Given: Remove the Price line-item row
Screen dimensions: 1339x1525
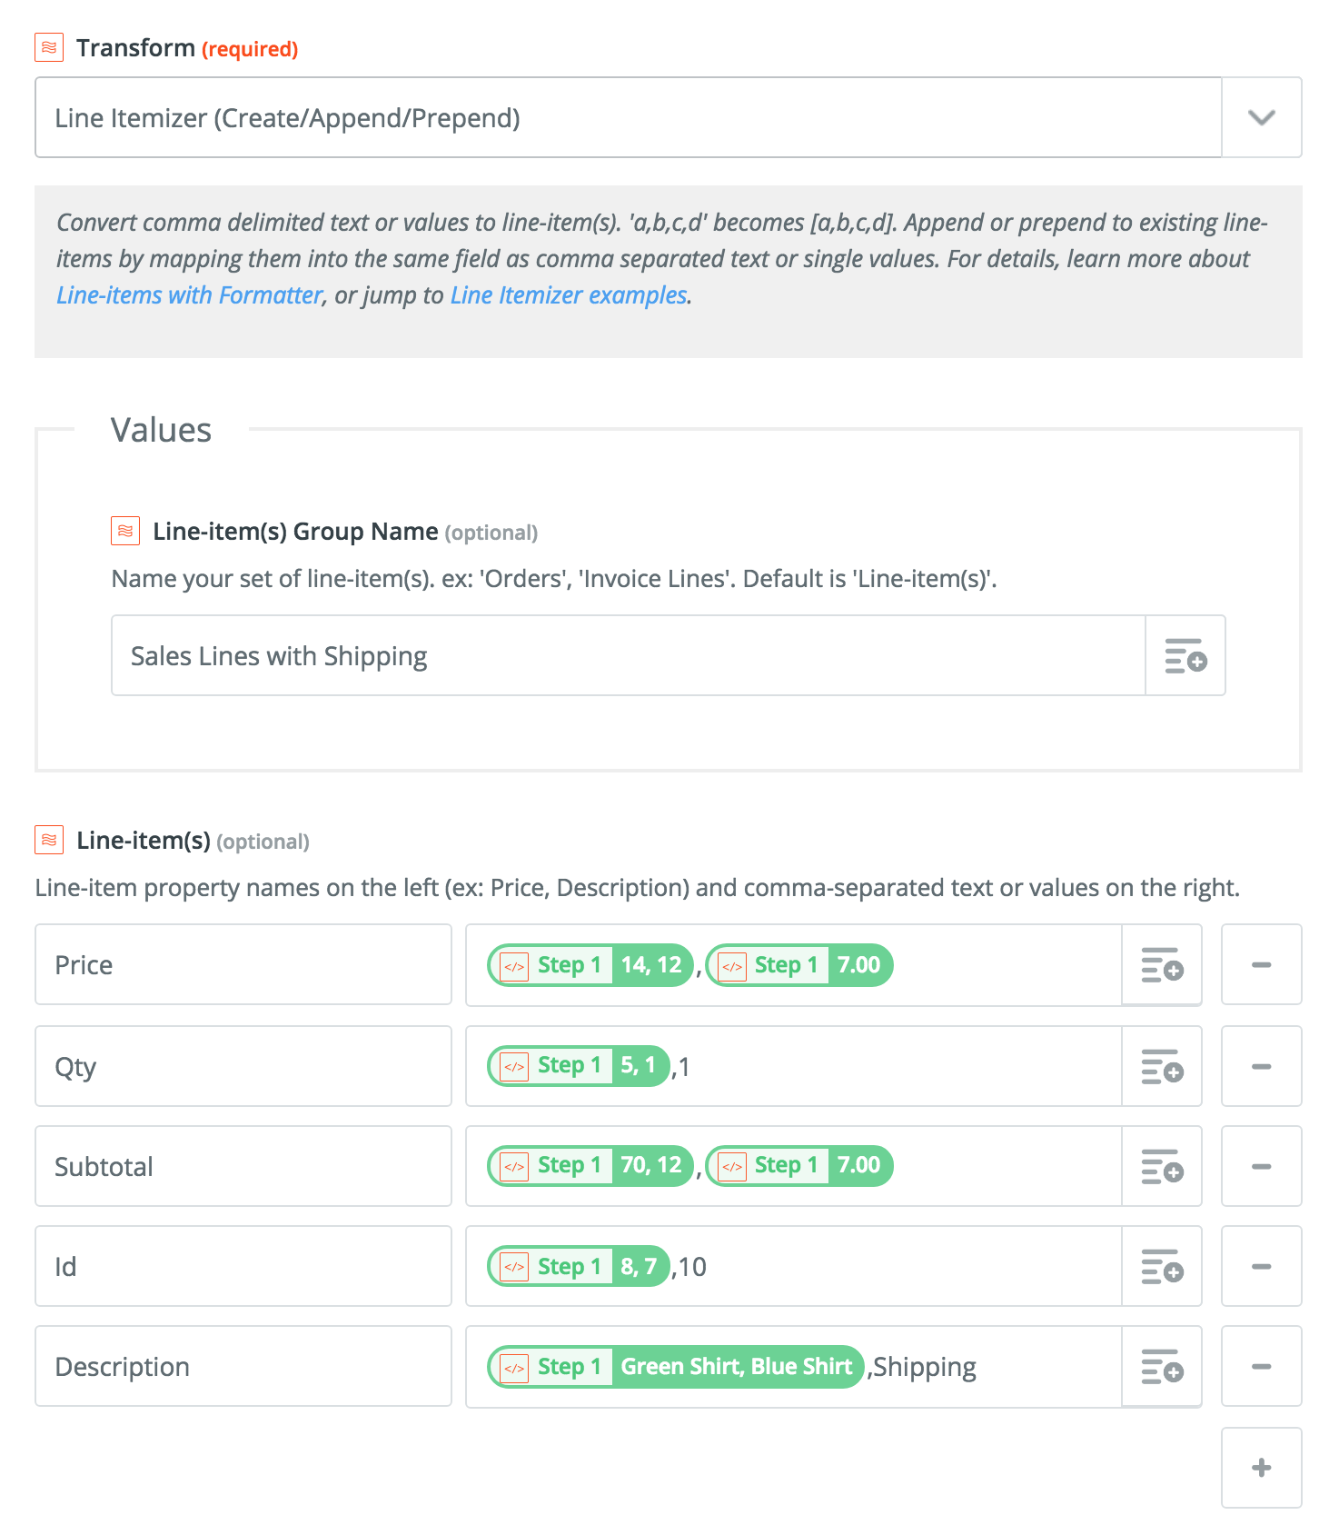Looking at the screenshot, I should (x=1261, y=965).
